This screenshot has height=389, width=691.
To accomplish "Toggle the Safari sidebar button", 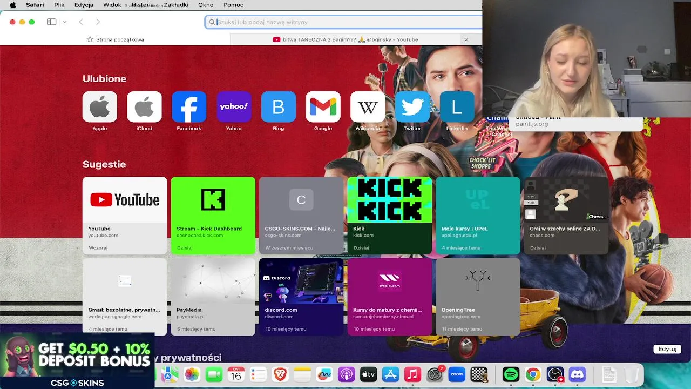I will [x=52, y=22].
